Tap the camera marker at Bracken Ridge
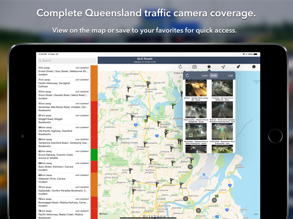Image resolution: width=293 pixels, height=219 pixels. (159, 123)
